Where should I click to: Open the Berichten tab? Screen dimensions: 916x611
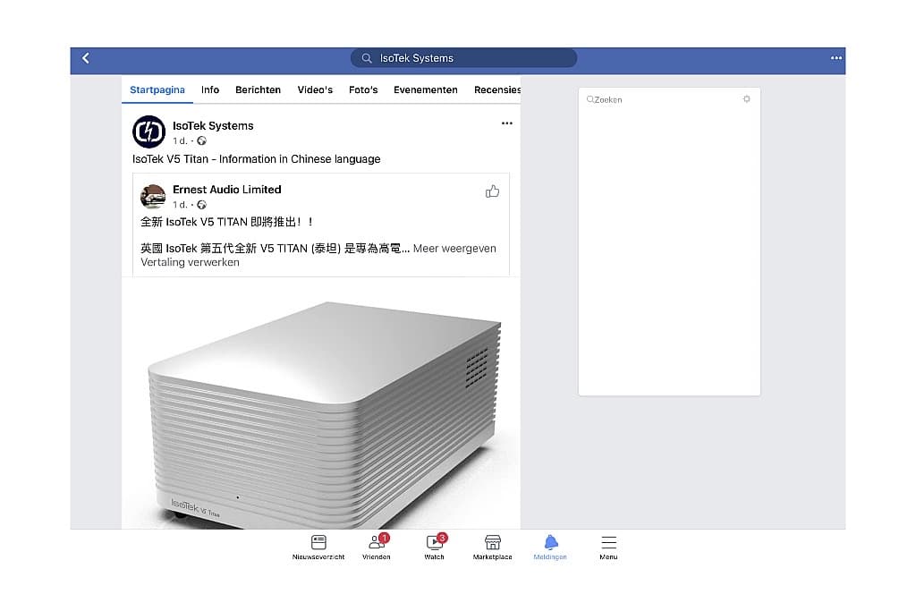(258, 89)
